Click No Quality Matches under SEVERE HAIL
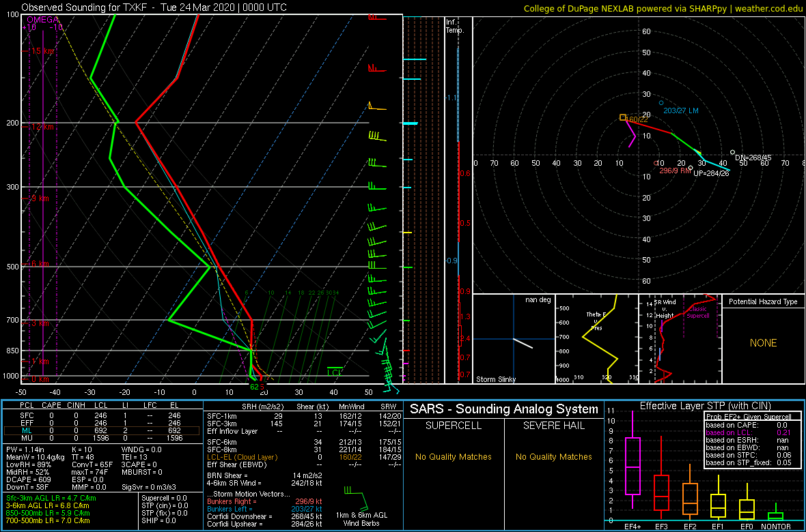This screenshot has width=806, height=532. pos(553,456)
